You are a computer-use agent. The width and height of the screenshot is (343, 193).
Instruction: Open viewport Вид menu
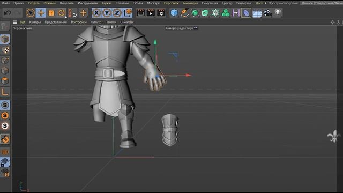23,22
